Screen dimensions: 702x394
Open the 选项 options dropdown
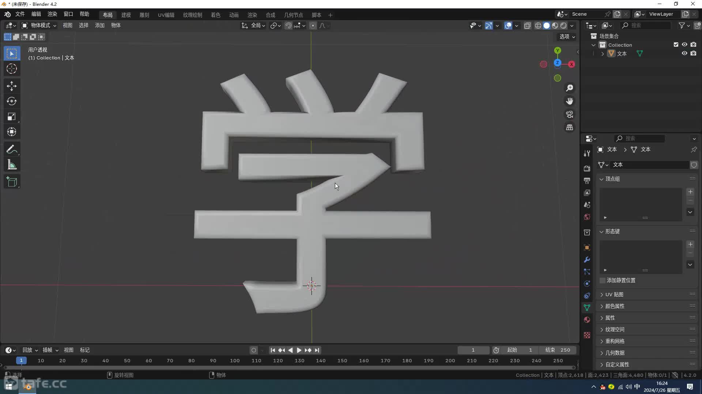[x=567, y=36]
